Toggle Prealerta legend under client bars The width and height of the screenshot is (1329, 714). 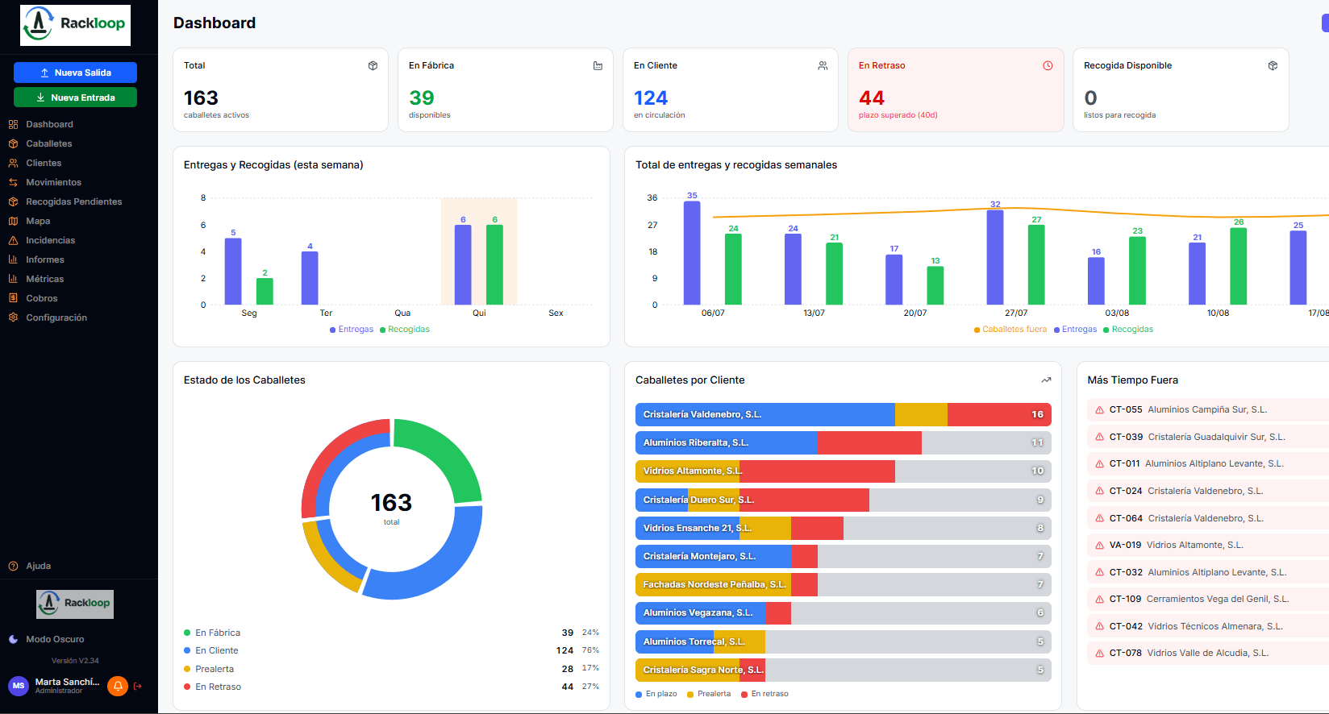tap(709, 694)
